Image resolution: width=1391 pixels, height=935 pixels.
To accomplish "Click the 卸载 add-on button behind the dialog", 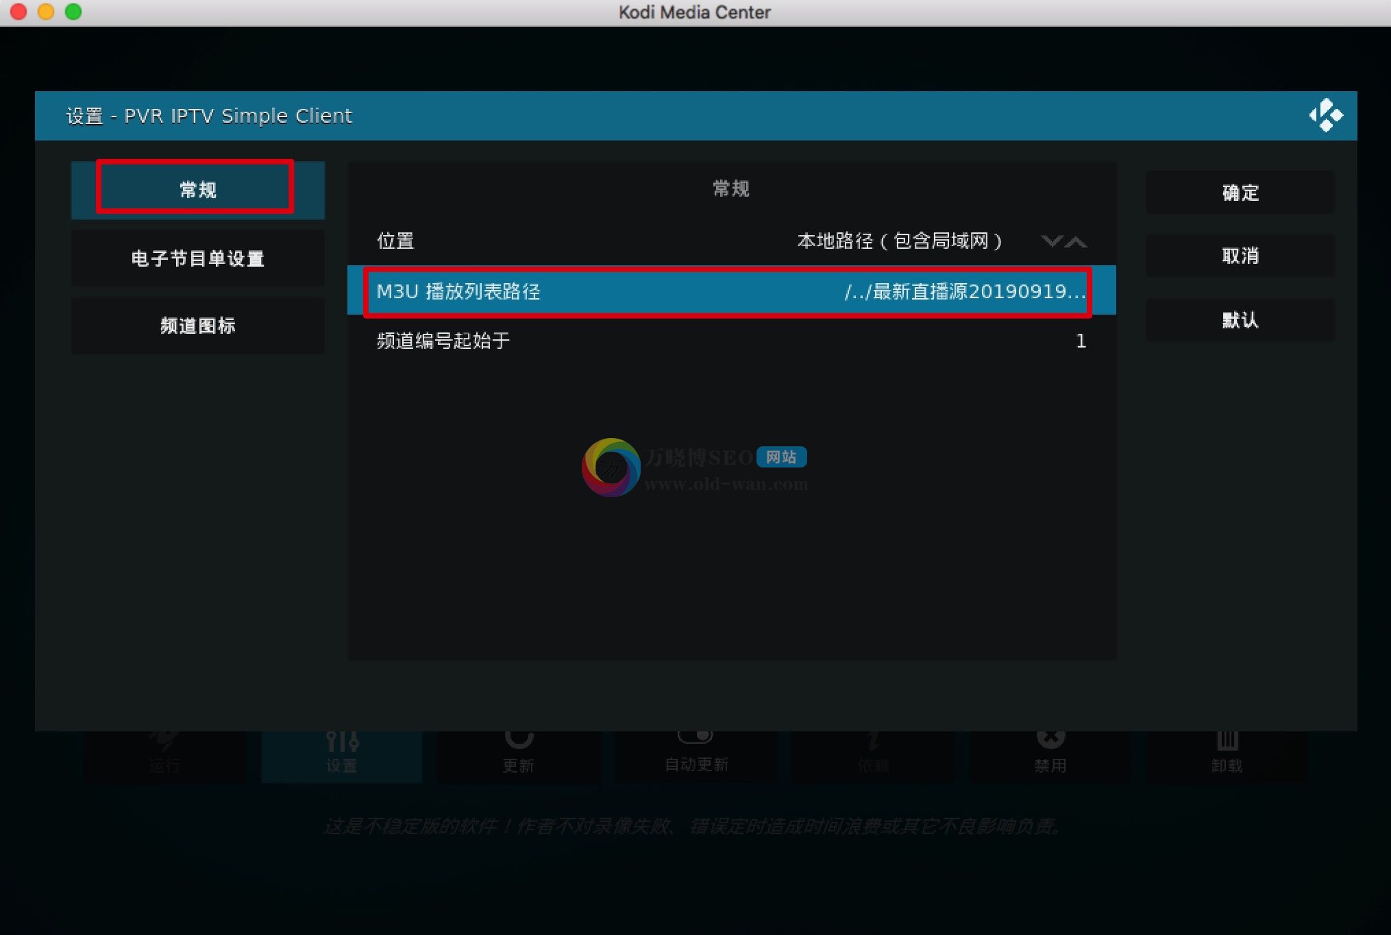I will tap(1227, 757).
